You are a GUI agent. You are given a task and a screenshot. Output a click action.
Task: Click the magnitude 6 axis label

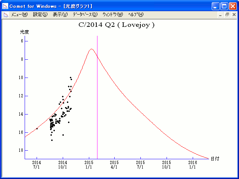pyautogui.click(x=22, y=41)
